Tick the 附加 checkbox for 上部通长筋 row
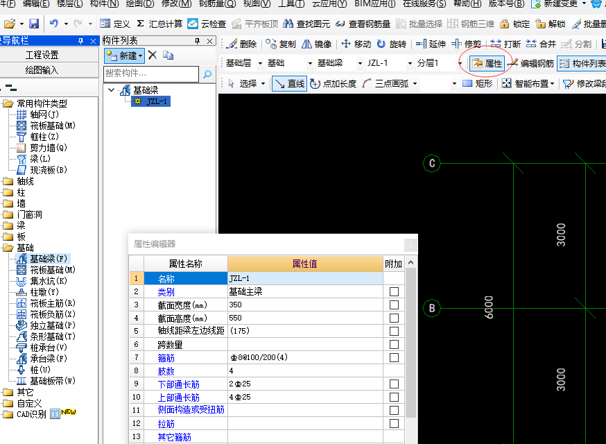 394,397
